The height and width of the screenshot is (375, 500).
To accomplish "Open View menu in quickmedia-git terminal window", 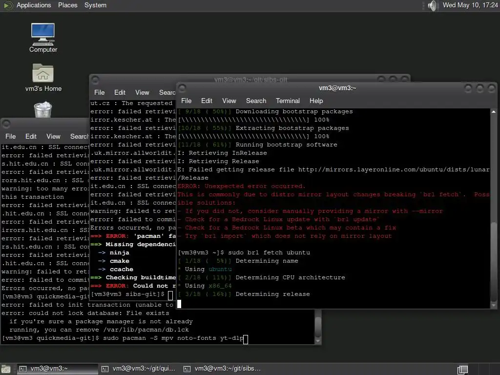I will (53, 137).
